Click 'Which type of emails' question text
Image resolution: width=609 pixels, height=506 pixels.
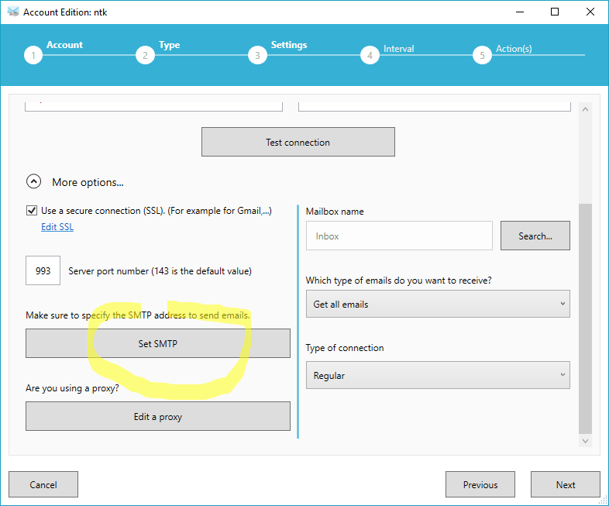pyautogui.click(x=398, y=280)
